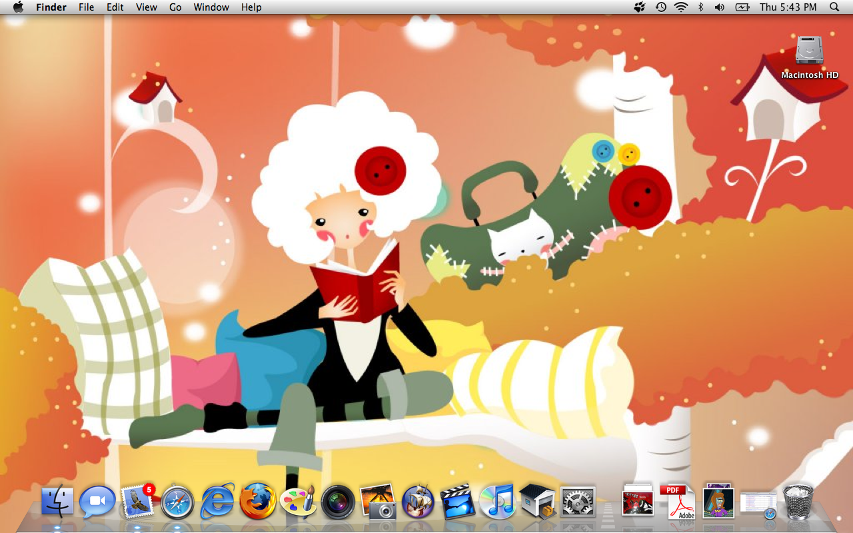Launch the camera lens app in Dock
This screenshot has width=853, height=533.
tap(338, 502)
